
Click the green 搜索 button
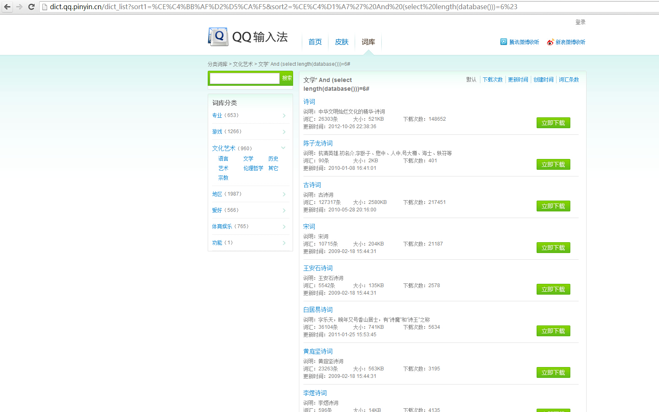287,78
